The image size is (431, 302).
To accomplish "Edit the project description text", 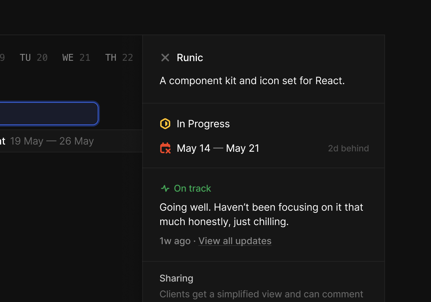I will point(252,81).
